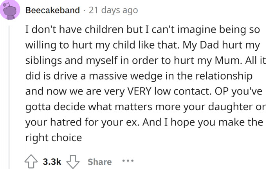
Task: Open the Beecakeband username profile link
Action: [52, 10]
